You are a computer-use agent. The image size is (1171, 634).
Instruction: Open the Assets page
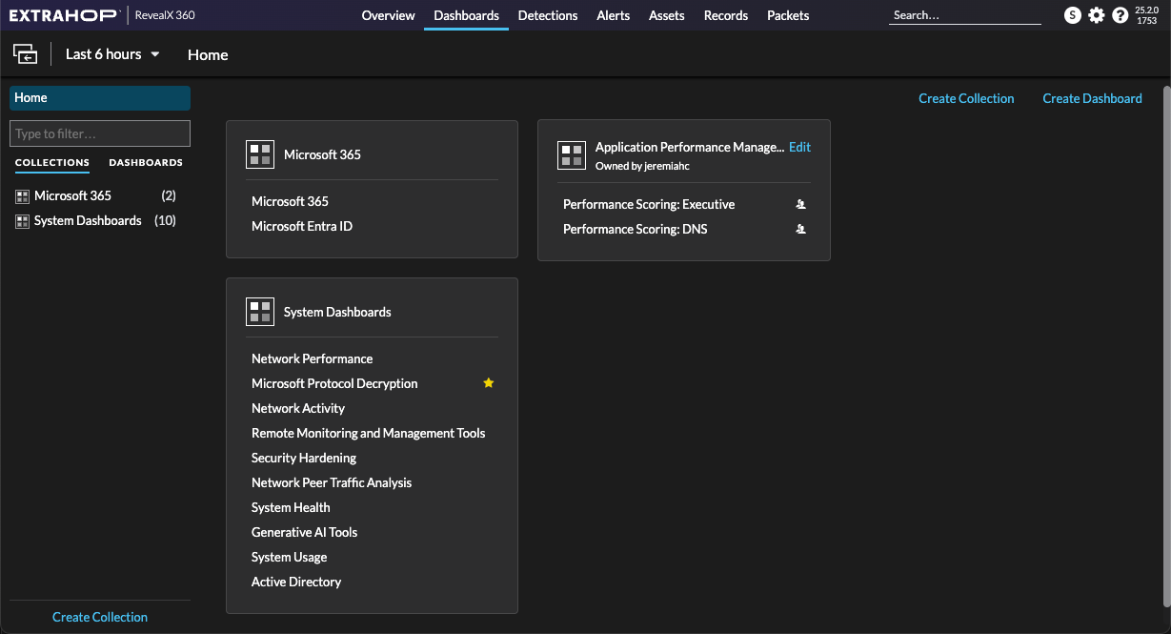[667, 15]
